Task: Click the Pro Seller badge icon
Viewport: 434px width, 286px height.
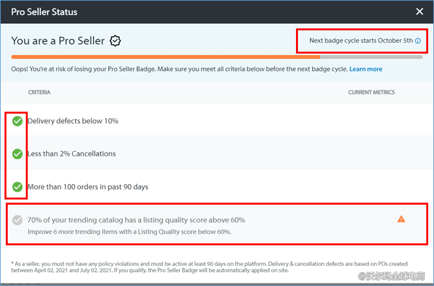Action: coord(115,41)
